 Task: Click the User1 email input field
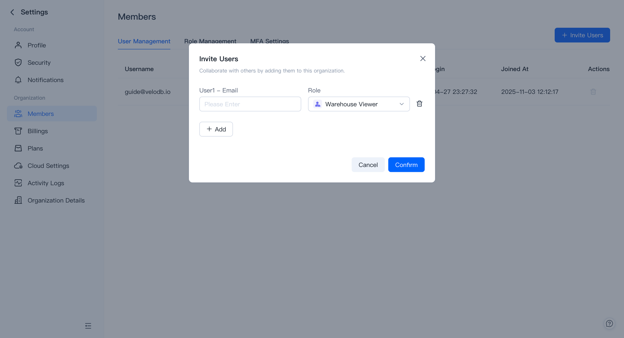pyautogui.click(x=250, y=104)
